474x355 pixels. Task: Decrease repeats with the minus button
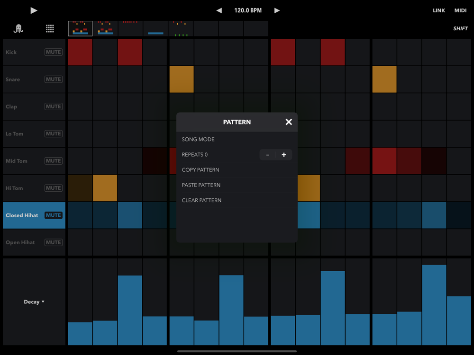pos(268,155)
